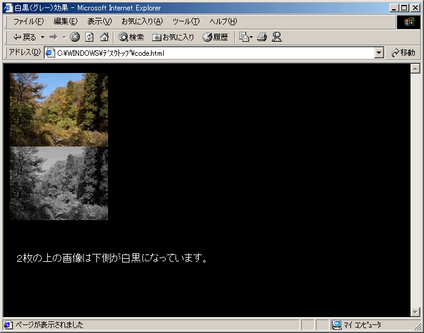Open the ファイル(F) menu

28,21
